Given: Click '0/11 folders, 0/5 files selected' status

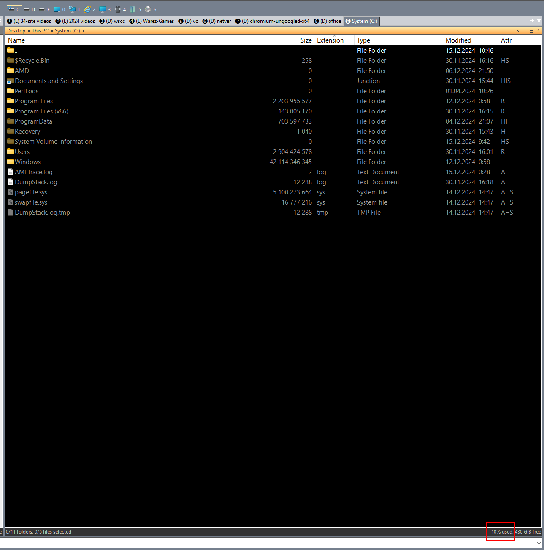Looking at the screenshot, I should click(x=38, y=532).
